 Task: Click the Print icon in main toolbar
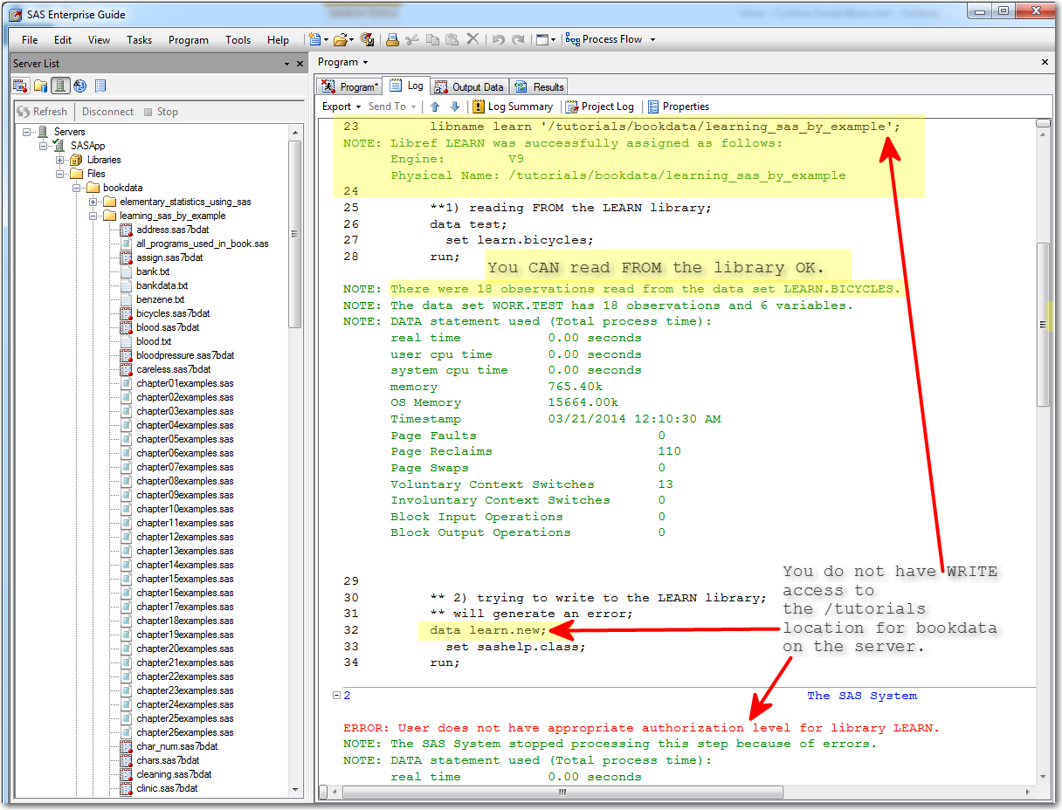click(392, 39)
